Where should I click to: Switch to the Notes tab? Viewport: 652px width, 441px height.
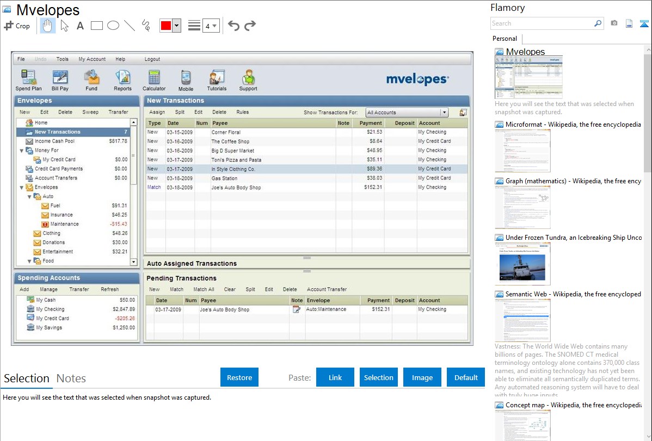click(x=71, y=378)
